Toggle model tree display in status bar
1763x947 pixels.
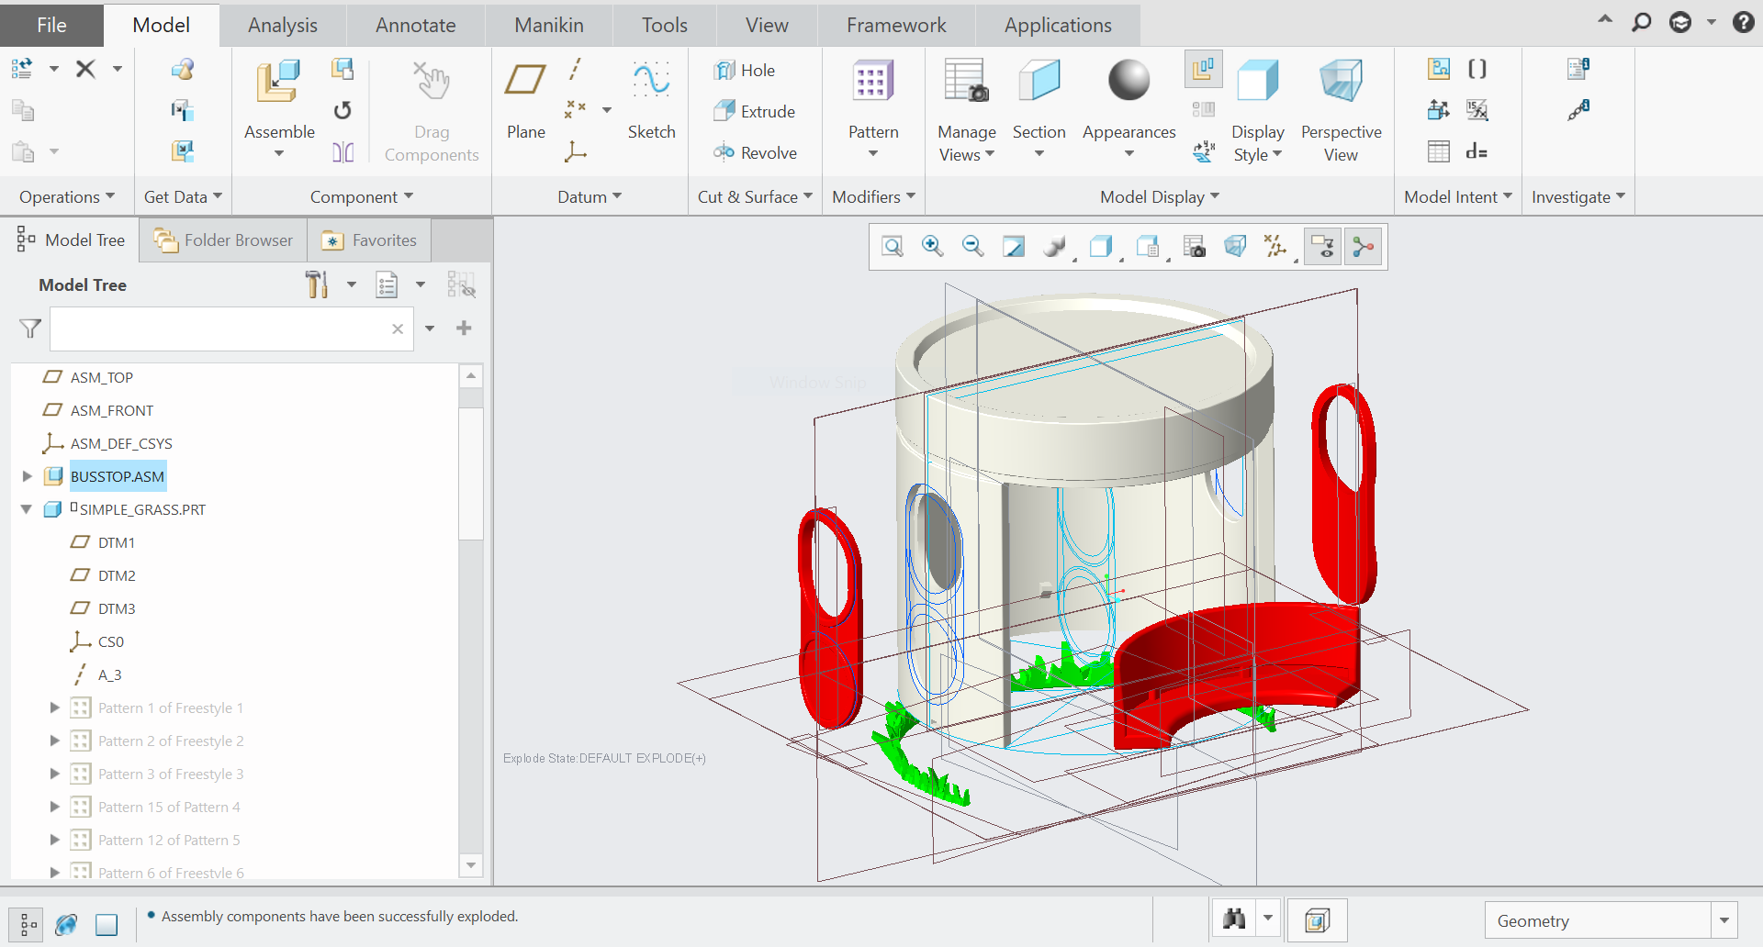coord(28,924)
